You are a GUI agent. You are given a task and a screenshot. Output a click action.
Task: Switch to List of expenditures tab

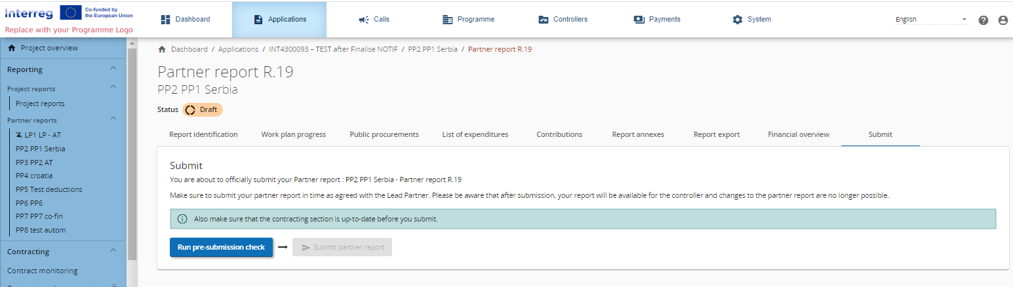coord(475,134)
